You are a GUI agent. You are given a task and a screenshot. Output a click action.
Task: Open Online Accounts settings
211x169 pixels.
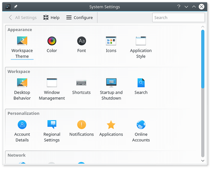click(x=141, y=125)
